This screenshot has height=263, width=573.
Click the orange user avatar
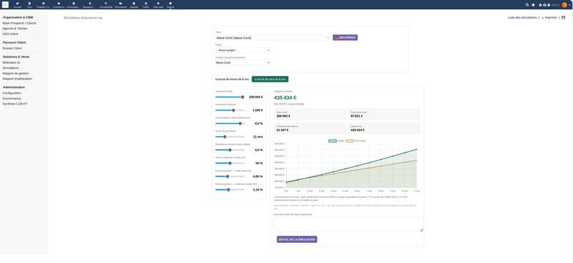(x=564, y=5)
